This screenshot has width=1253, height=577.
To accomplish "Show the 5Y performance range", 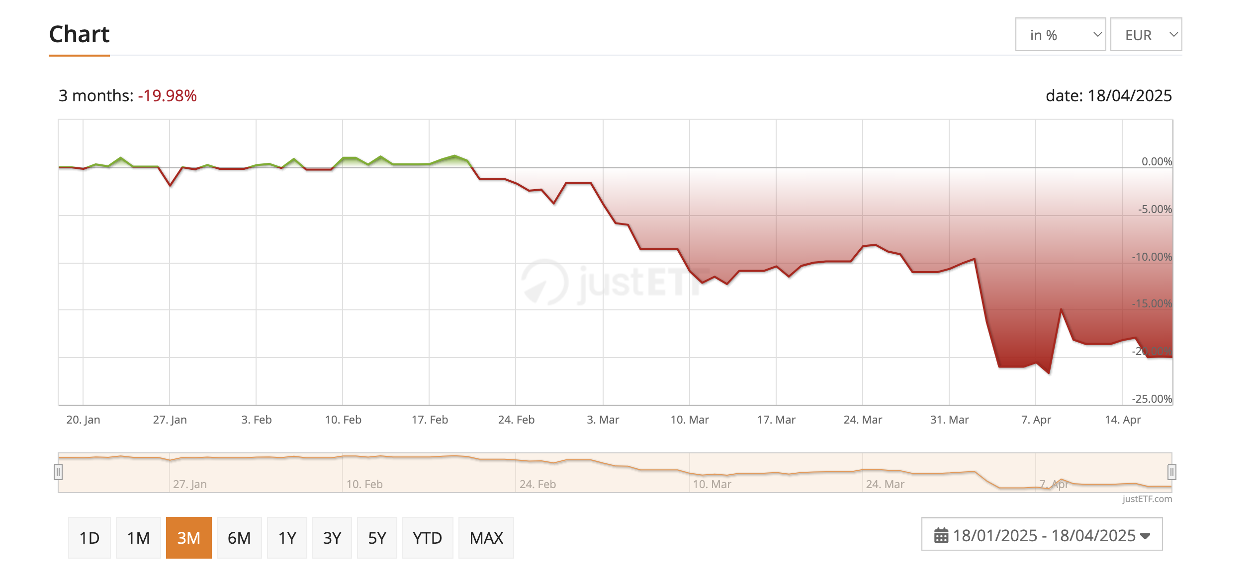I will pyautogui.click(x=377, y=538).
